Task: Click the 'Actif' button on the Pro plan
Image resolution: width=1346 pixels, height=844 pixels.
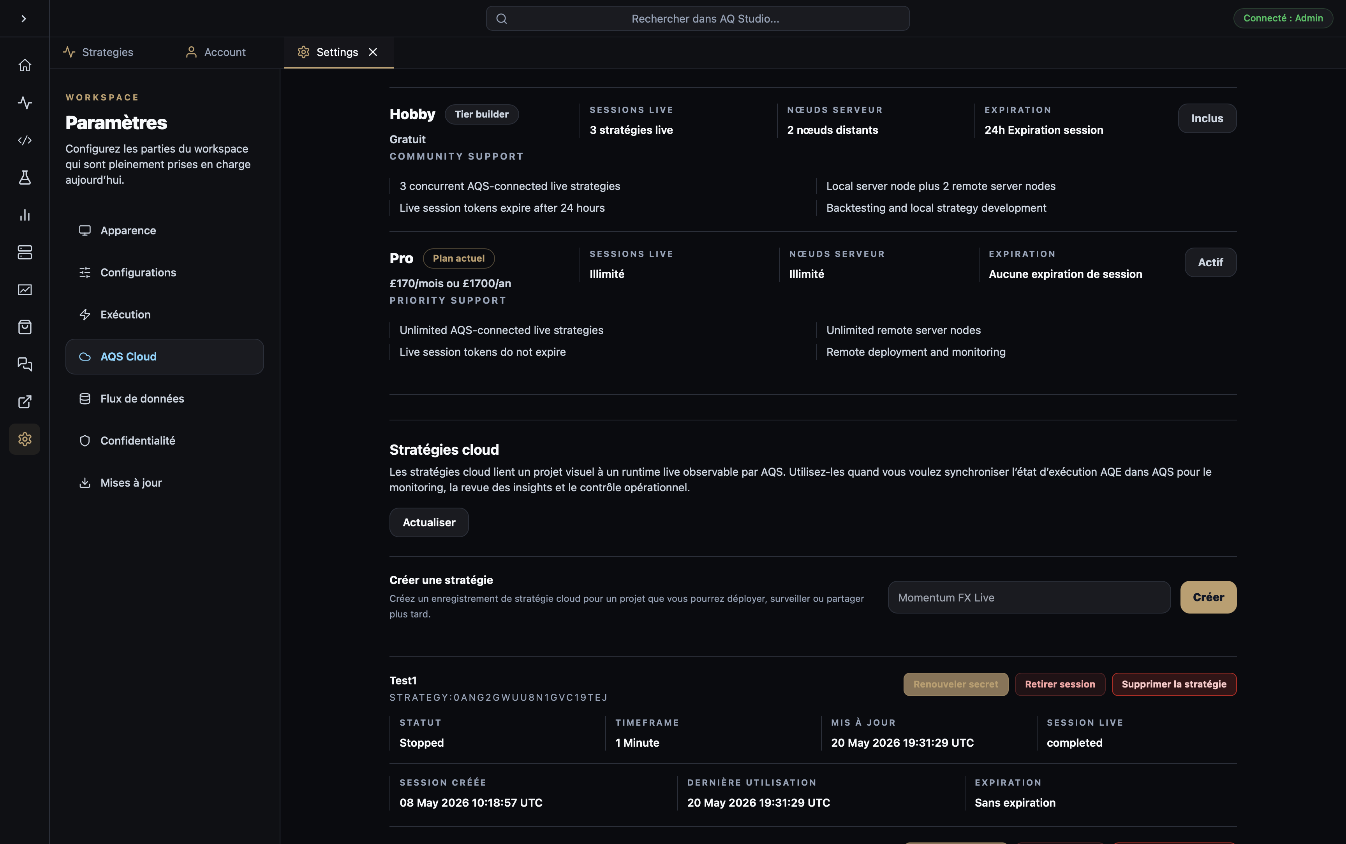Action: tap(1210, 262)
